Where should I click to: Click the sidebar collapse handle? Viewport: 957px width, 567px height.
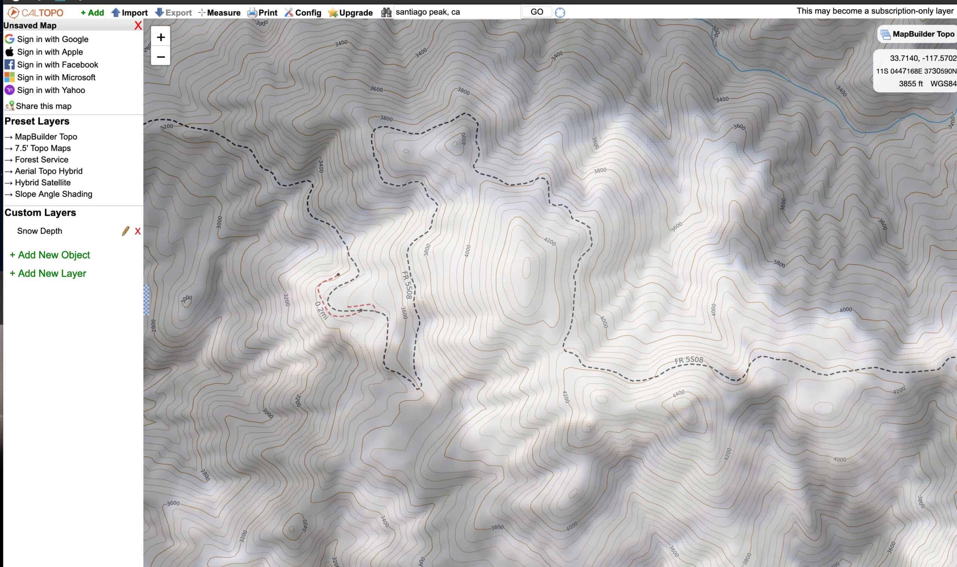point(146,300)
